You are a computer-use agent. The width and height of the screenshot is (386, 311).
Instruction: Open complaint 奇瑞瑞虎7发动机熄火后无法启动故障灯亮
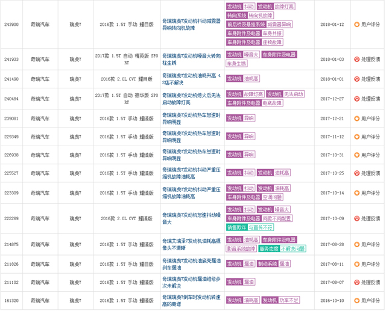[191, 99]
